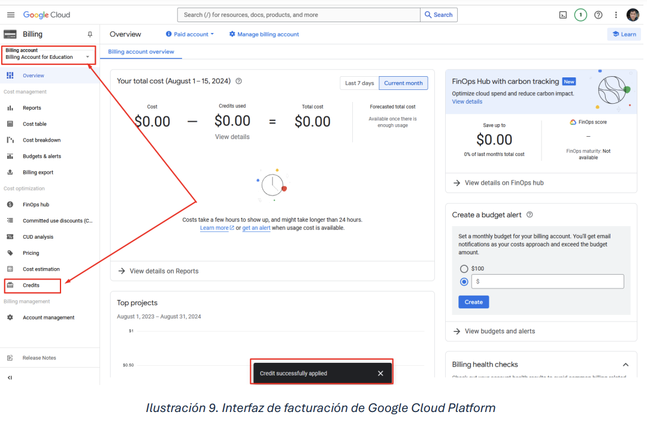The image size is (647, 427).
Task: Open Account management page
Action: (x=50, y=318)
